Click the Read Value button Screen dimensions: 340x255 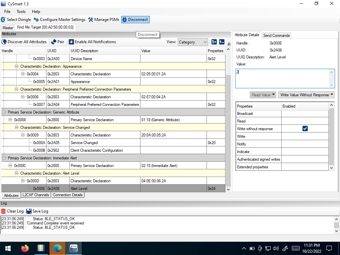click(261, 95)
